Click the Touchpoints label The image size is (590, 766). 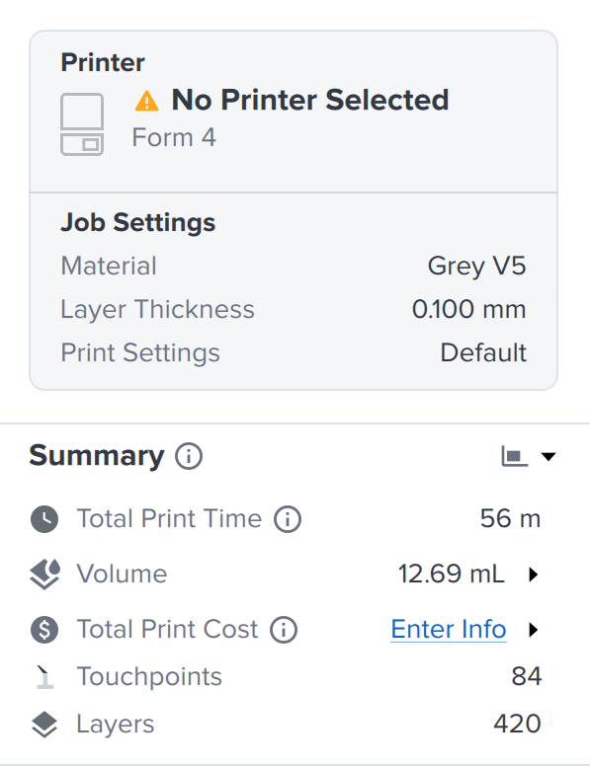click(149, 677)
